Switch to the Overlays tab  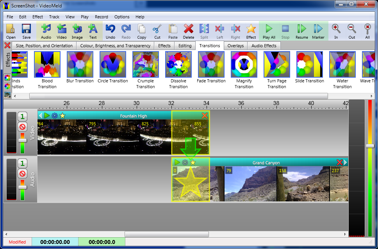(235, 46)
